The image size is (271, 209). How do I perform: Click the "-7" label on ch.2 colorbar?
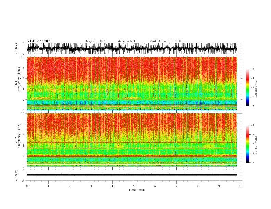(252, 162)
